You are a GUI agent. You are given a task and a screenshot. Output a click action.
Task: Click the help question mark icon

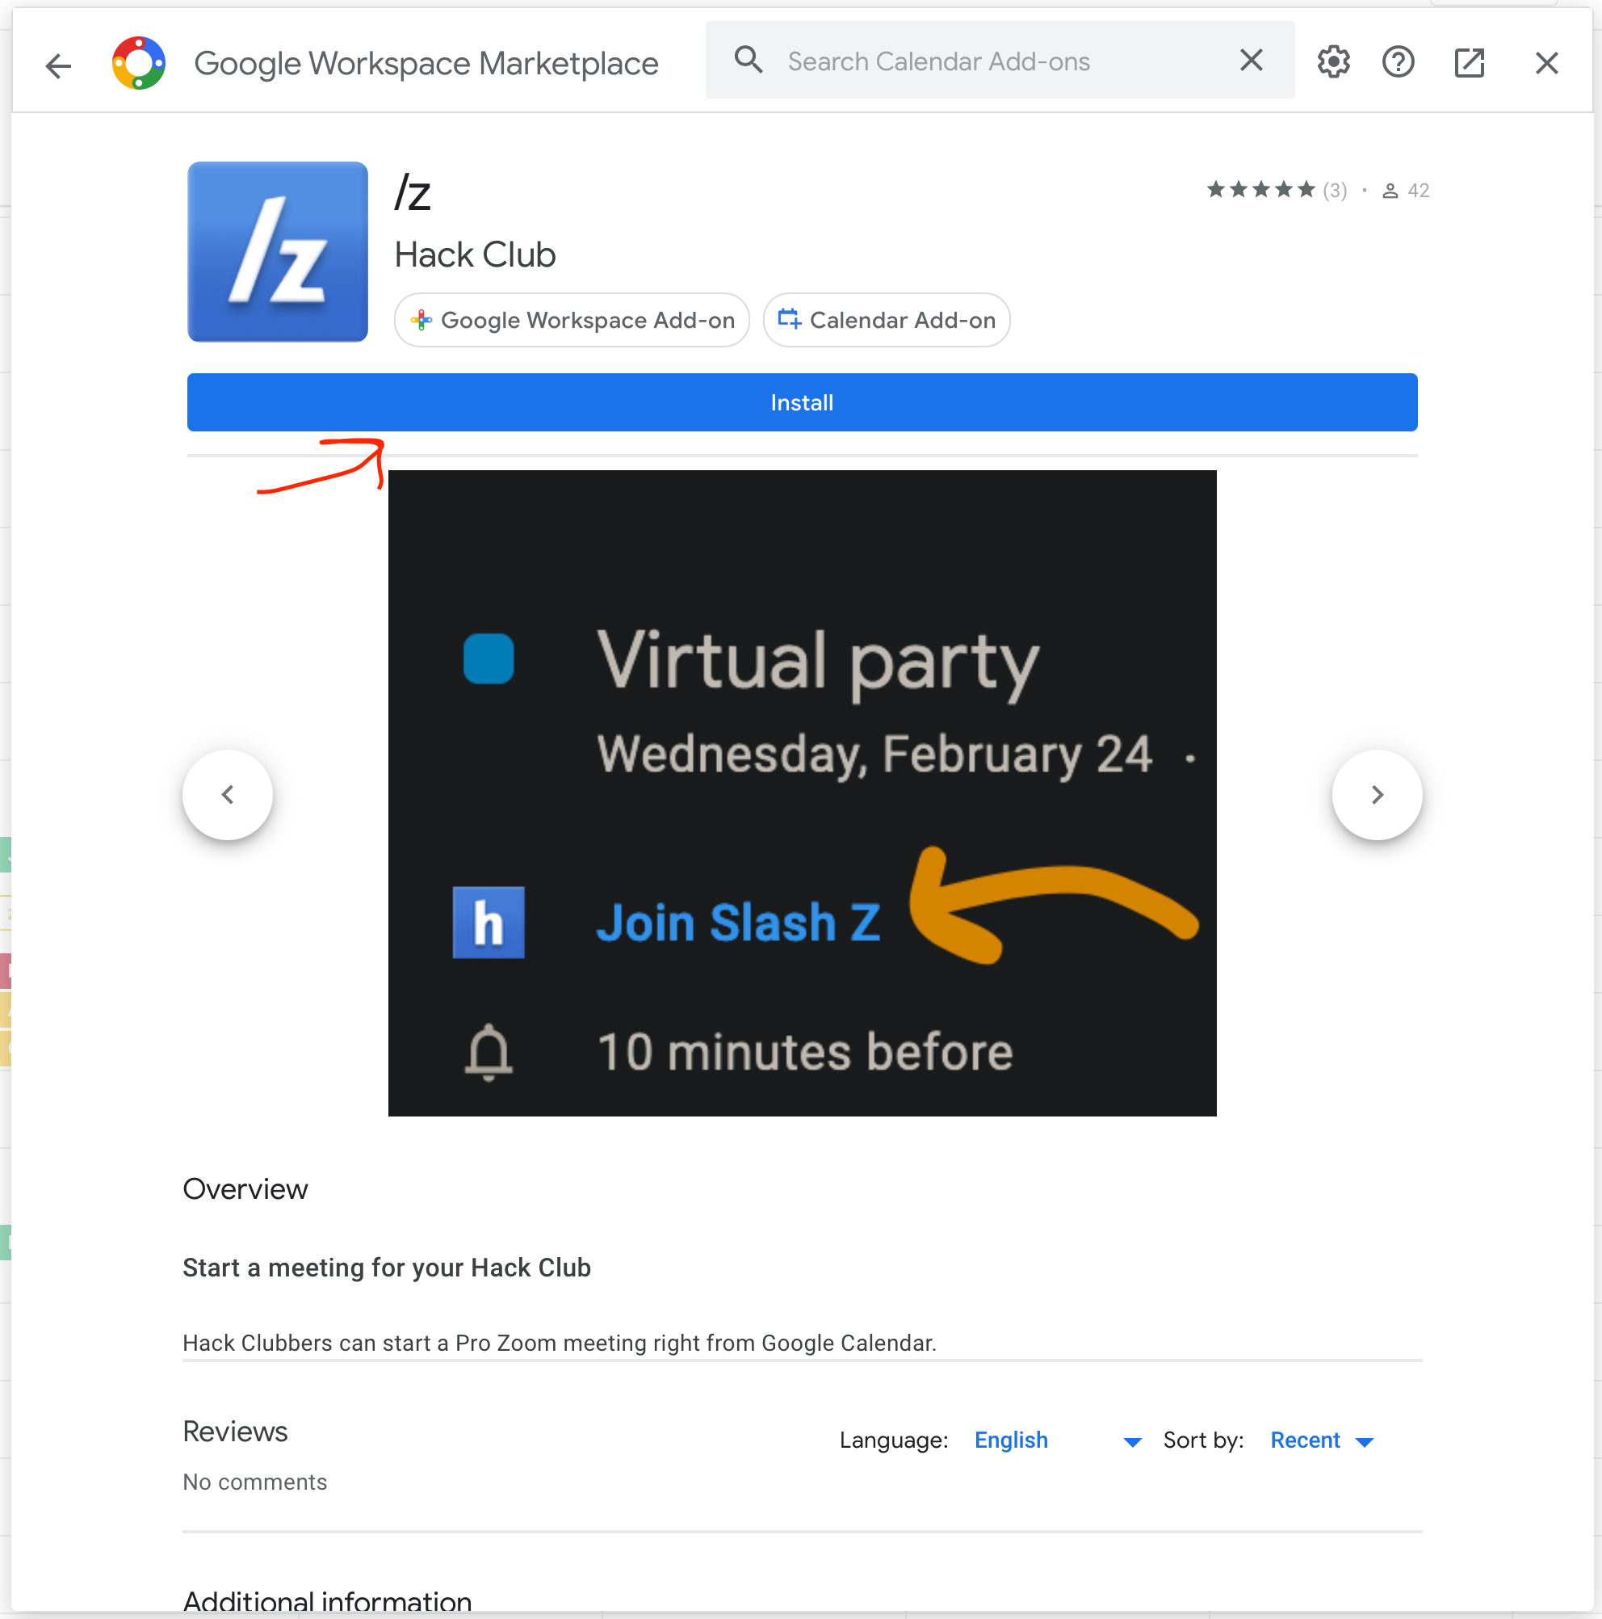[x=1399, y=61]
